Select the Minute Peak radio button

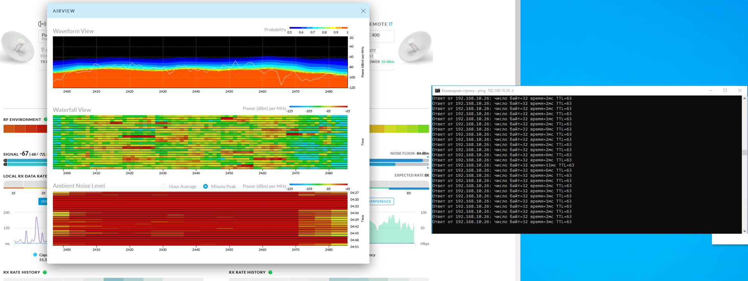[205, 187]
